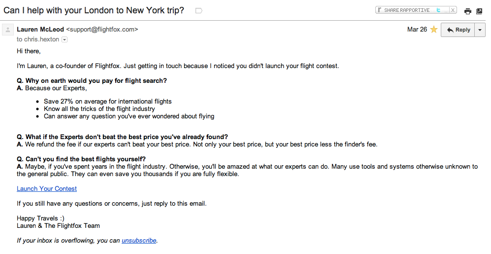Click the Twitter bird icon in Rapportive bar
Screen dimensions: 491x254
(438, 10)
